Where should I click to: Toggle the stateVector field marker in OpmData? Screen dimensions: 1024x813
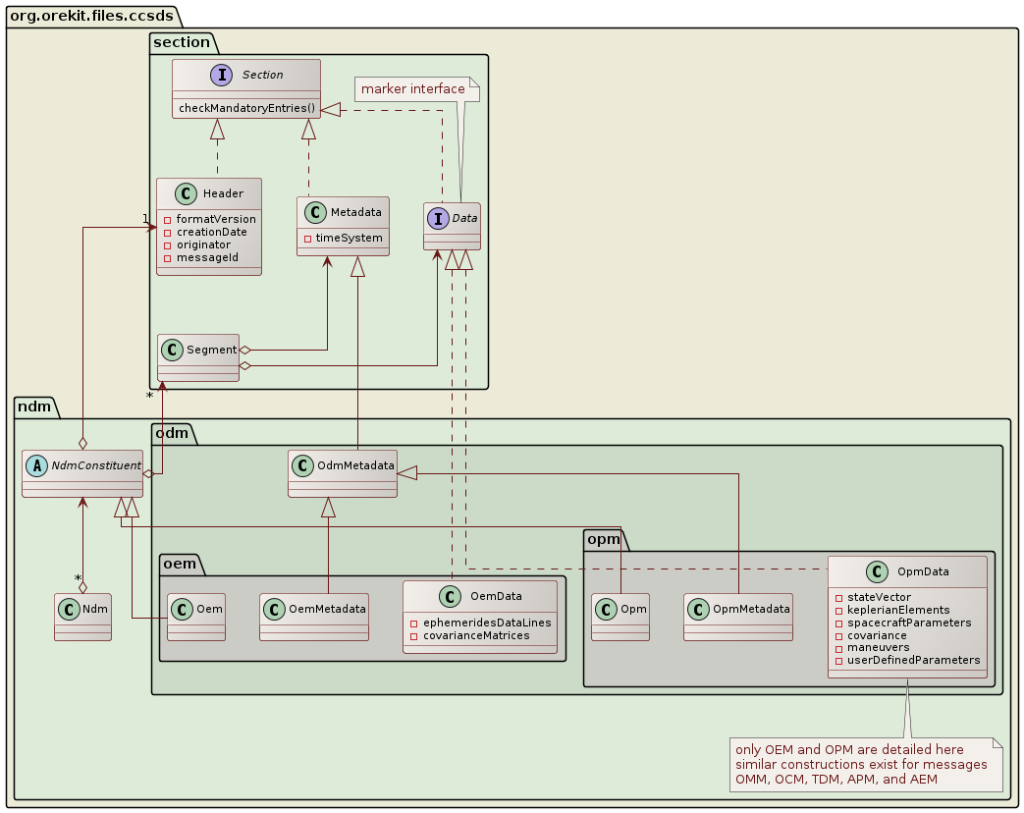click(836, 596)
